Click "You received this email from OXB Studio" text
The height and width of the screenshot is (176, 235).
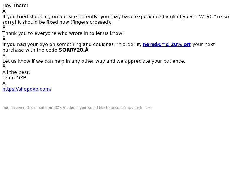pyautogui.click(x=39, y=108)
